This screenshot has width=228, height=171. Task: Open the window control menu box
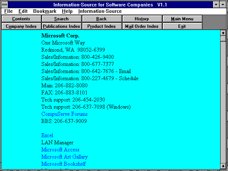(x=5, y=5)
